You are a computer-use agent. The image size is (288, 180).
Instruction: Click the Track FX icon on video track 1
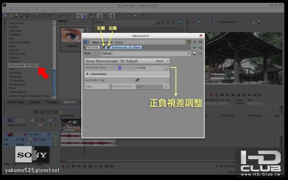(x=37, y=120)
